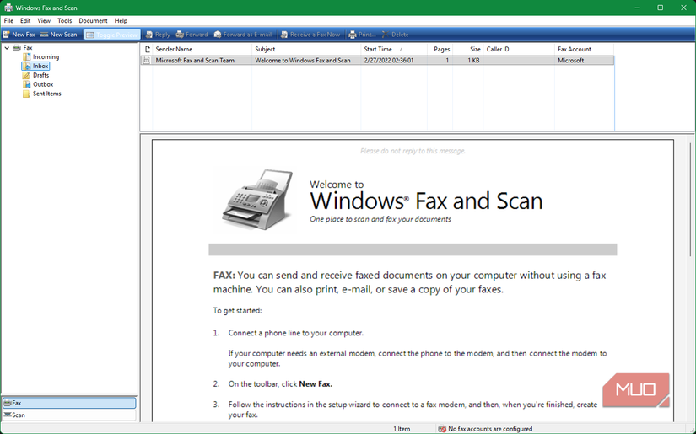
Task: Click 'No fax accounts are configured' status text
Action: (x=490, y=429)
